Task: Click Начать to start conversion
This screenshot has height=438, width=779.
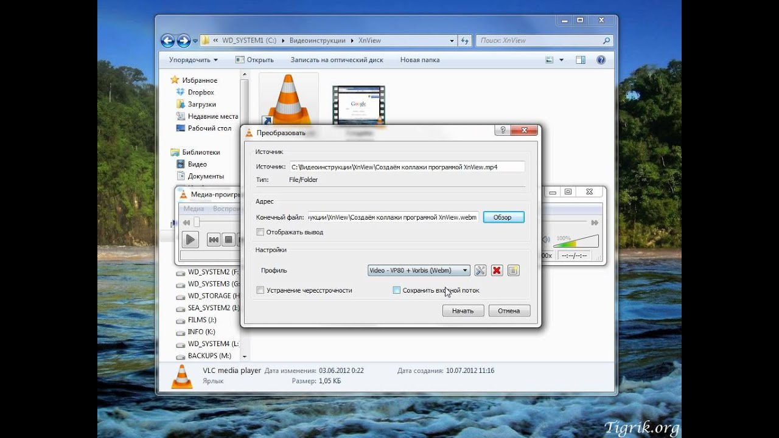Action: pos(463,311)
